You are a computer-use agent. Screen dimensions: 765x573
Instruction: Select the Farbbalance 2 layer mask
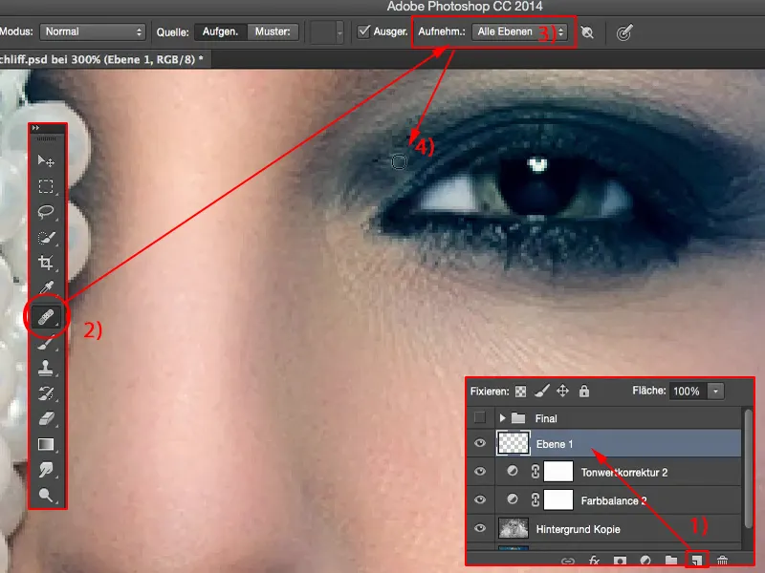tap(558, 499)
